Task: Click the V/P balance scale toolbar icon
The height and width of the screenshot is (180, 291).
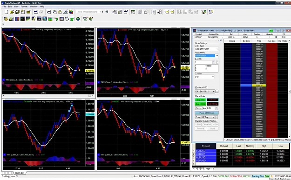Action: (203, 12)
